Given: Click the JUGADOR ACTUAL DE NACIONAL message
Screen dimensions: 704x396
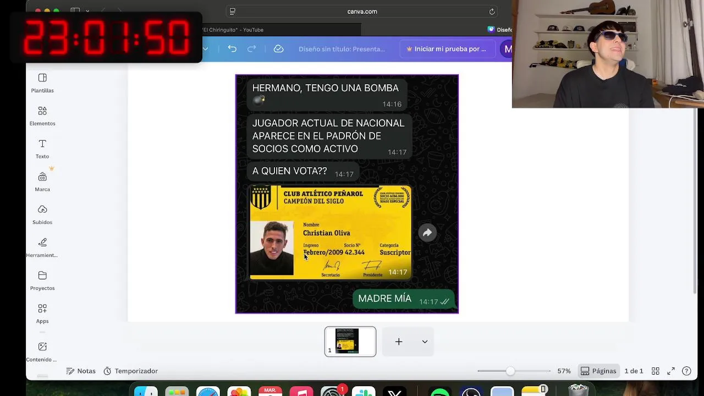Looking at the screenshot, I should click(x=328, y=136).
